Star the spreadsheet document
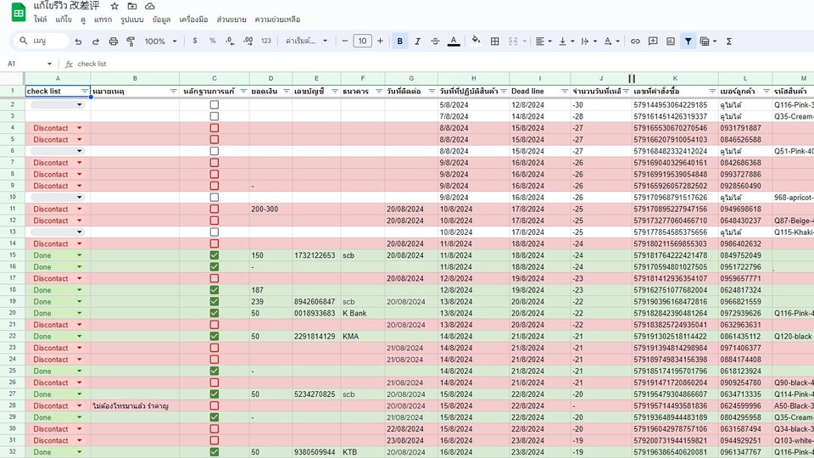This screenshot has width=814, height=458. tap(114, 6)
